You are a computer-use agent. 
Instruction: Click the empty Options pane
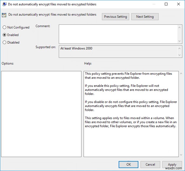41,114
